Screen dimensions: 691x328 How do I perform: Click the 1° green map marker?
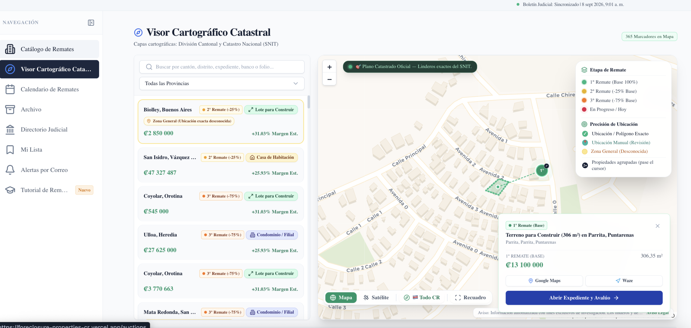tap(542, 170)
